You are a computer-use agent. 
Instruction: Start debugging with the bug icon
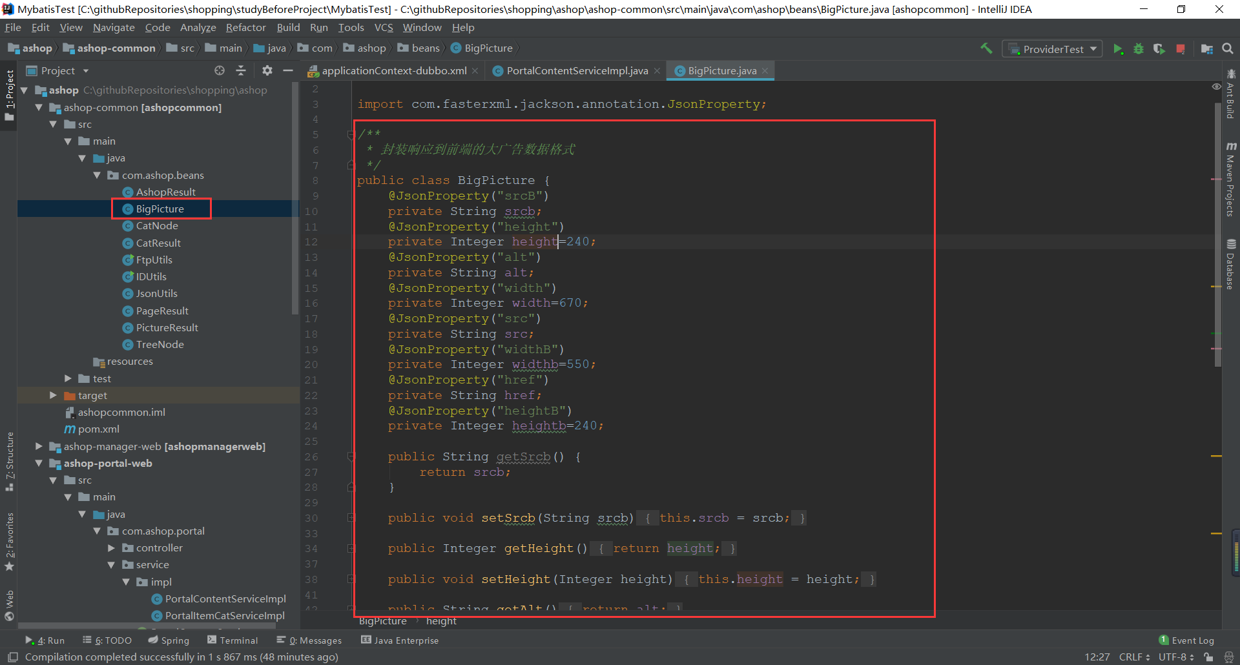[1139, 49]
